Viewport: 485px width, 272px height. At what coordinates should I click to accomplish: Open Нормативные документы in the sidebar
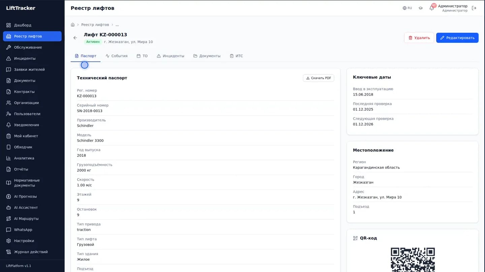(32, 183)
